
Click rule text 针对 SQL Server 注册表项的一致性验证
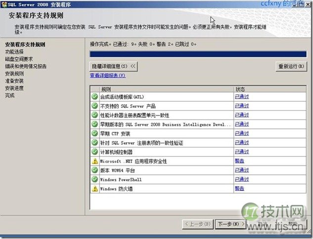pyautogui.click(x=141, y=143)
